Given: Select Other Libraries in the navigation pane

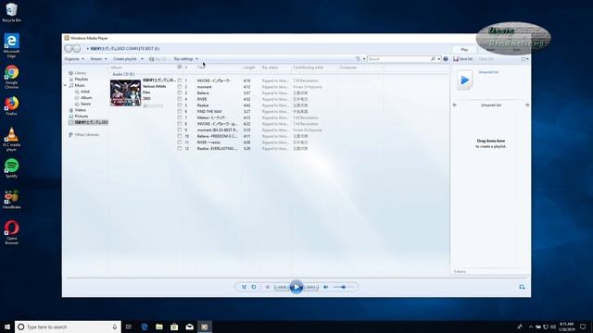Looking at the screenshot, I should click(x=87, y=134).
